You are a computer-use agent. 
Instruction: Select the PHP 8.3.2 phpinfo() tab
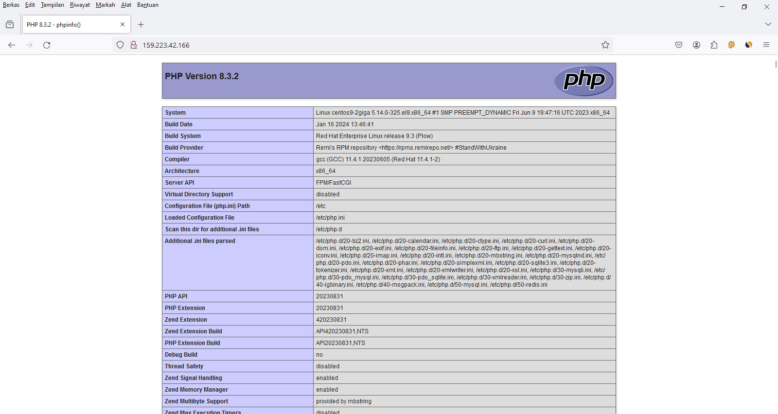pos(68,25)
